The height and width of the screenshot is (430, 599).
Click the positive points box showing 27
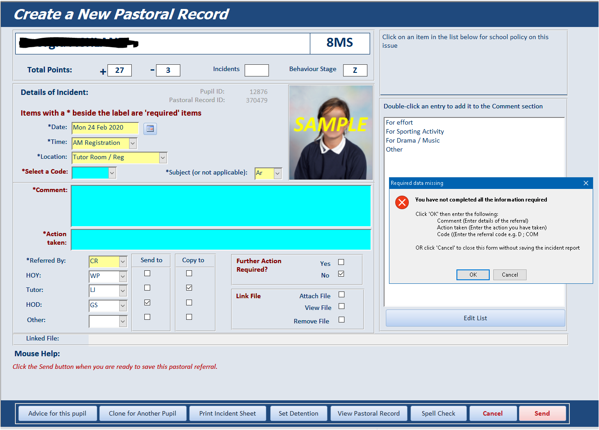coord(120,70)
